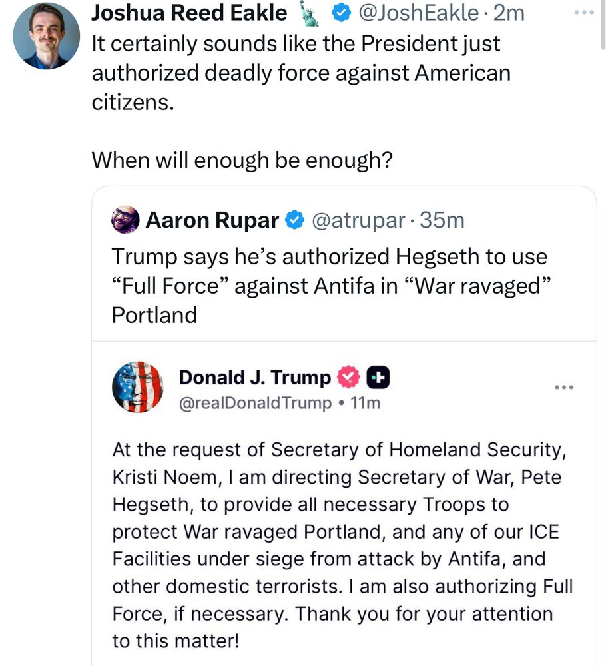Click the 35m quoted tweet timestamp
Screen dimensions: 610x666
pos(442,220)
